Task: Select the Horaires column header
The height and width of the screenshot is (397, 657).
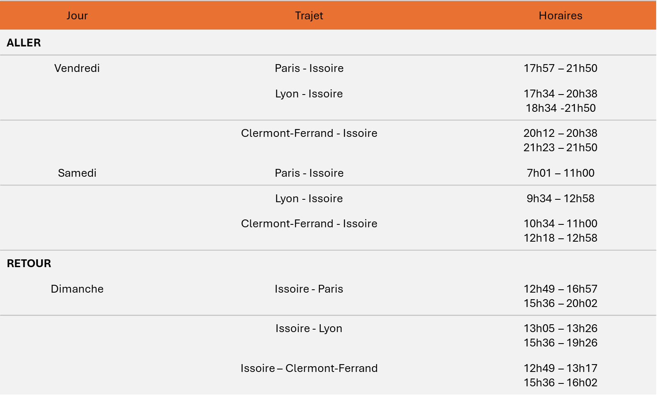Action: 560,16
